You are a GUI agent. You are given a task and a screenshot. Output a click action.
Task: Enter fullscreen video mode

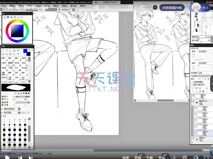tap(206, 157)
